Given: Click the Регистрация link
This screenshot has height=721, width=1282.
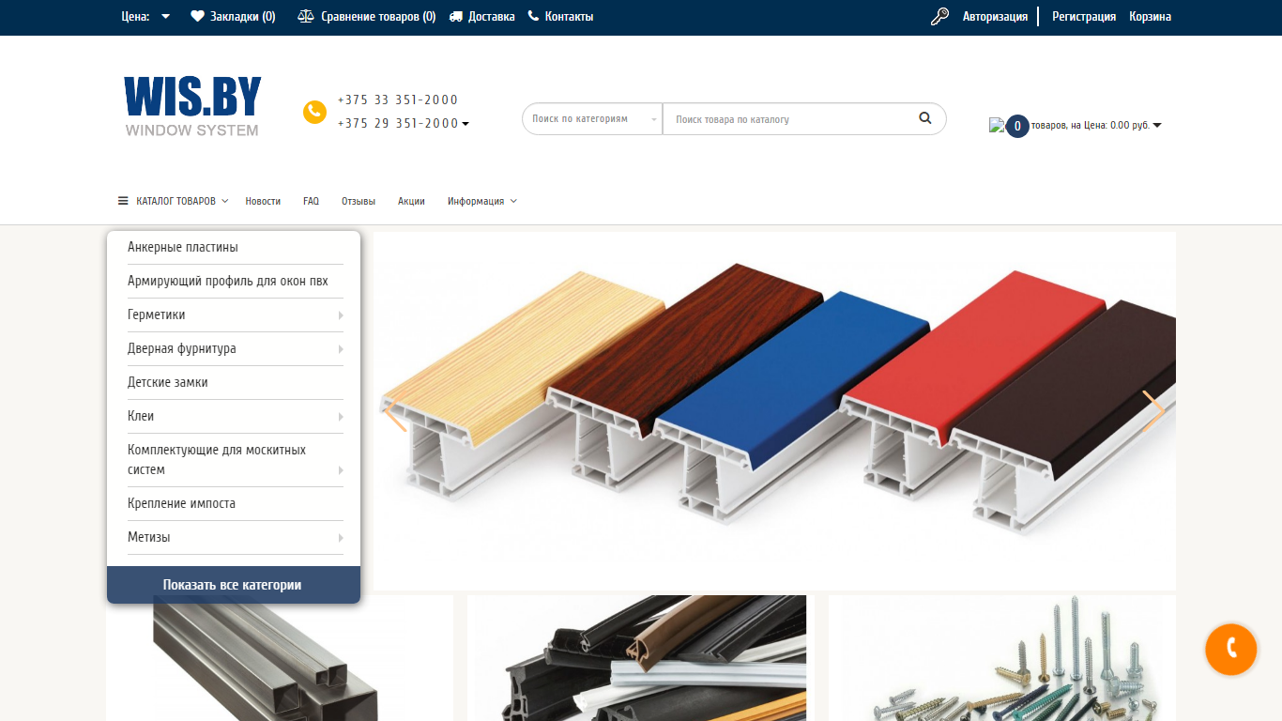Looking at the screenshot, I should (x=1084, y=16).
